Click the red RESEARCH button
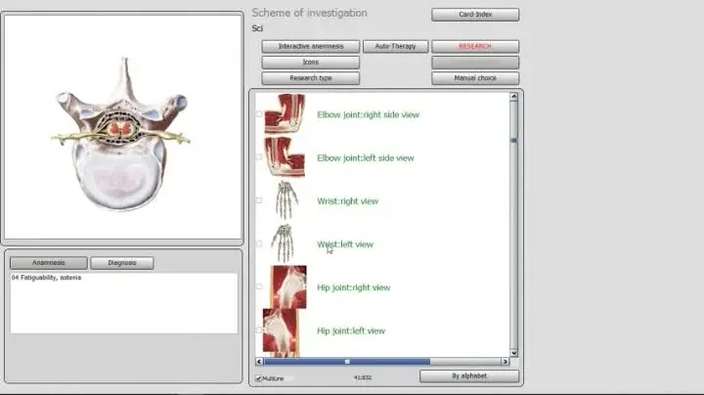Screen dimensions: 704x395 tap(475, 46)
